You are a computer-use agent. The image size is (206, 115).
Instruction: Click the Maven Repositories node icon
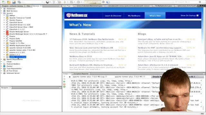pos(5,59)
